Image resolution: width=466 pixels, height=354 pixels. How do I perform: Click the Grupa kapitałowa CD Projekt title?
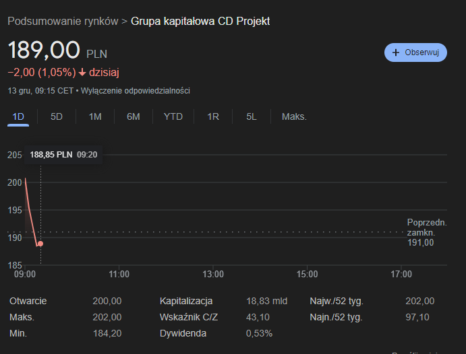point(200,21)
